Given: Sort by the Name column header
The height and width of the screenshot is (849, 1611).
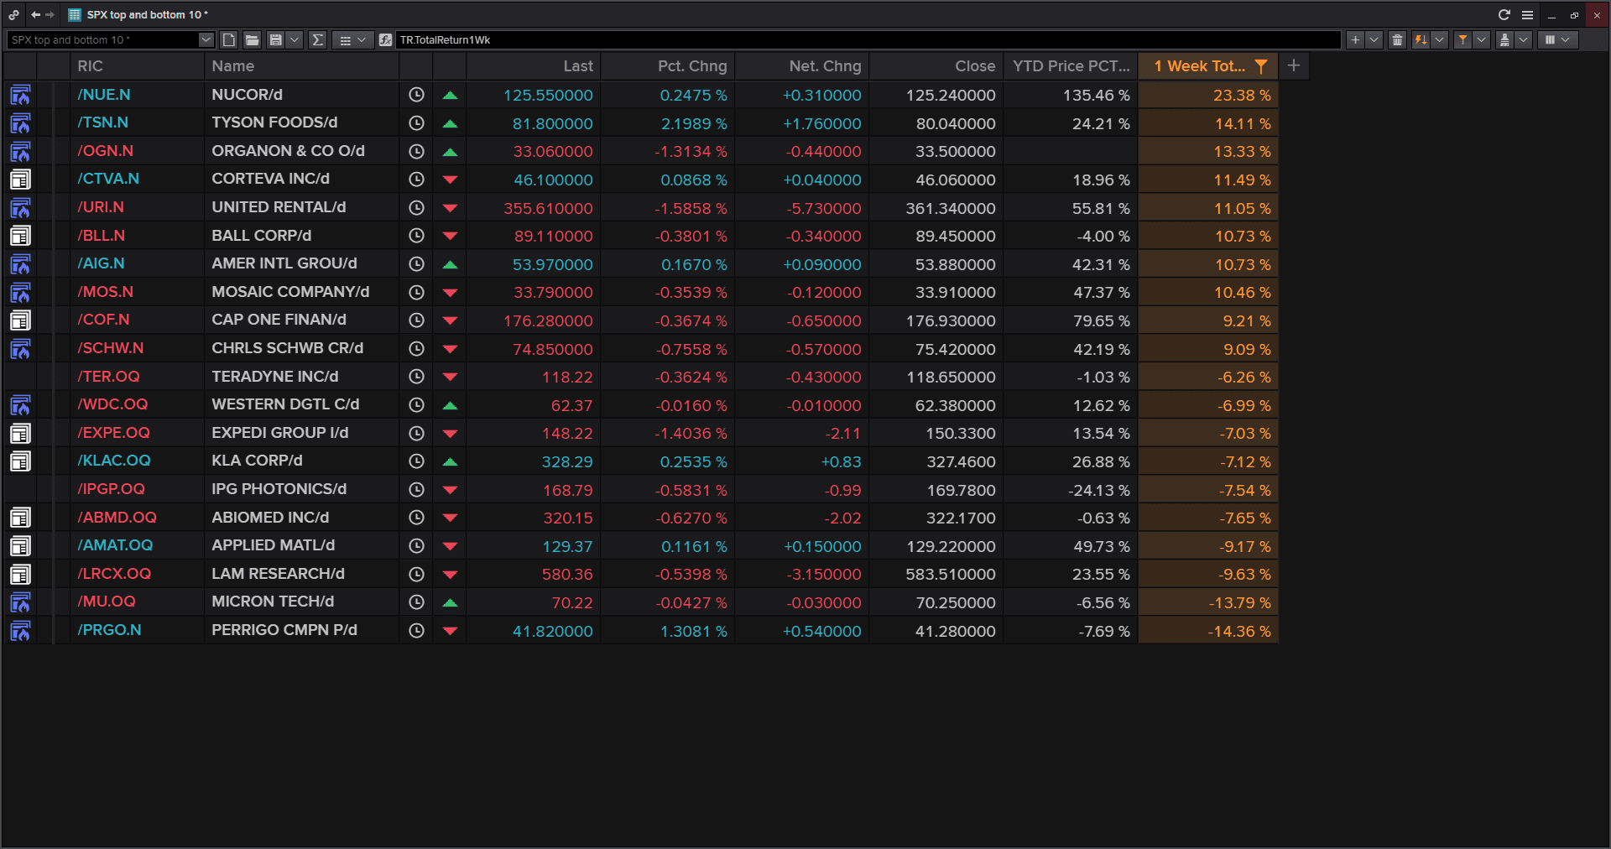Looking at the screenshot, I should pyautogui.click(x=302, y=66).
